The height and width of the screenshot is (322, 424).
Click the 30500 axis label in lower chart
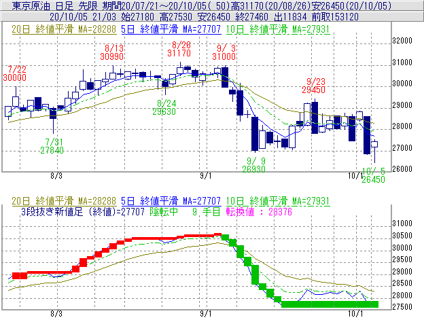tap(402, 236)
